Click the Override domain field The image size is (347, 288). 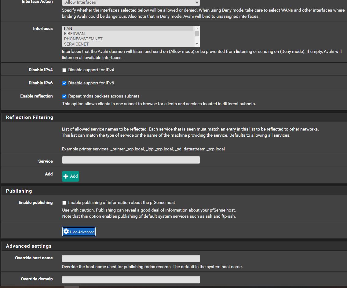tap(131, 279)
